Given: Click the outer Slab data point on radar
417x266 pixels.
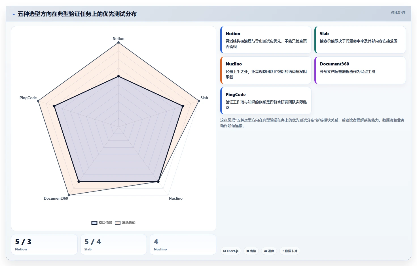Looking at the screenshot, I should pos(199,101).
